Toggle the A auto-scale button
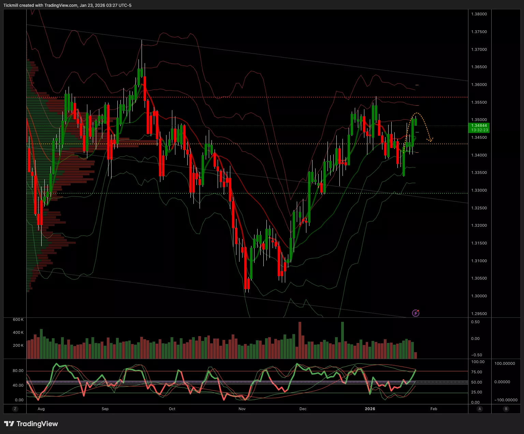Viewport: 524px width, 434px height. coord(480,409)
